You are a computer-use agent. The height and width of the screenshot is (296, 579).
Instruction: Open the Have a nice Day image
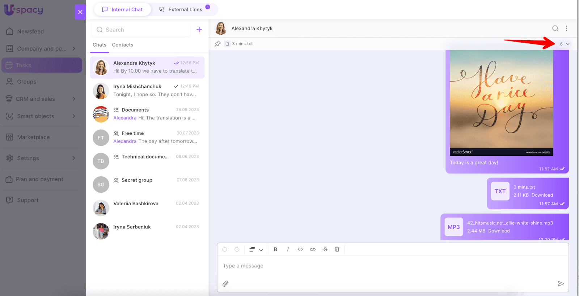501,103
